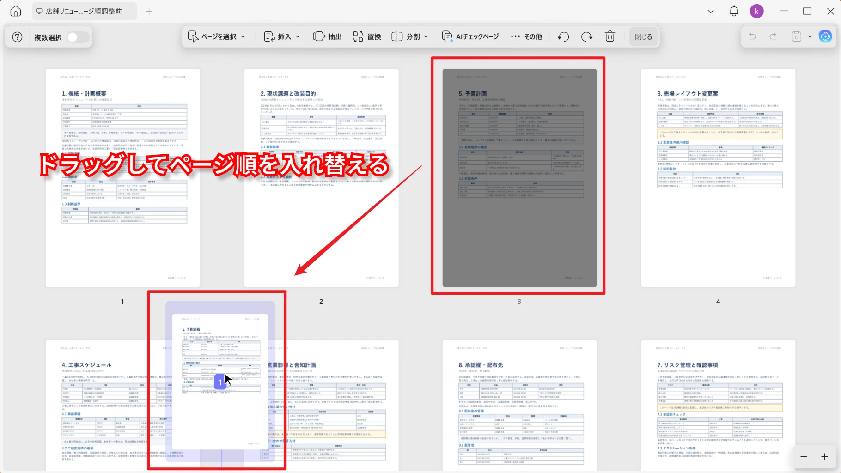Screen dimensions: 841x473
Task: Delete selected page with trash icon
Action: (x=610, y=36)
